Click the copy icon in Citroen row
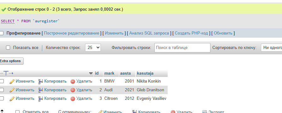 click(x=41, y=99)
